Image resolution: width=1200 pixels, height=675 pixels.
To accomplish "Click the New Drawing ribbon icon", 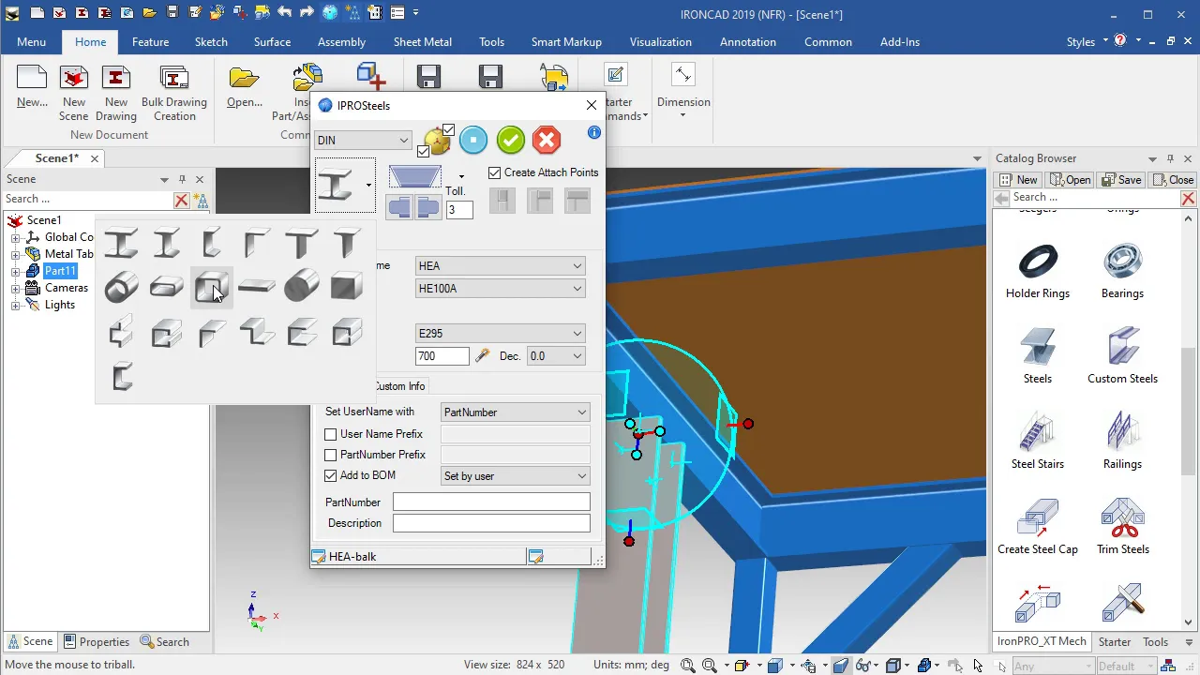I will coord(116,95).
